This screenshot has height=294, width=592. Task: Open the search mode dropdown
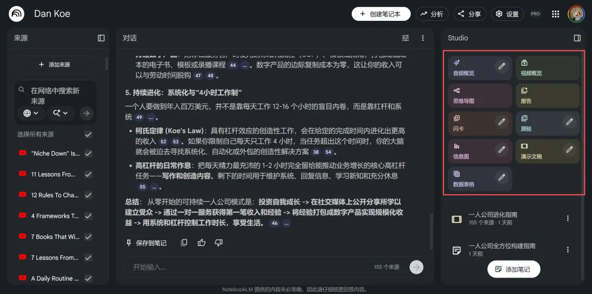(61, 113)
